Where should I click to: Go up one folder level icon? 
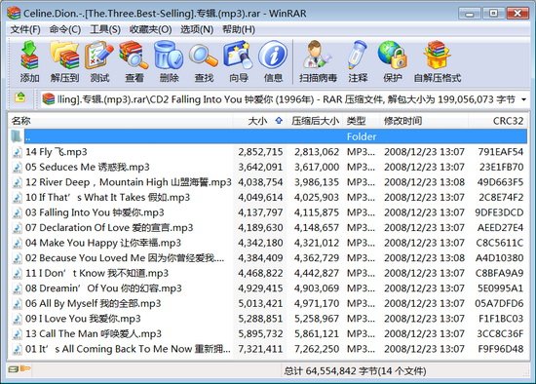[x=20, y=98]
